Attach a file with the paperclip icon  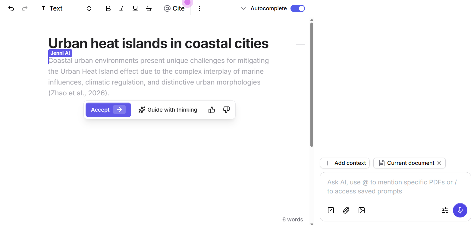(346, 210)
